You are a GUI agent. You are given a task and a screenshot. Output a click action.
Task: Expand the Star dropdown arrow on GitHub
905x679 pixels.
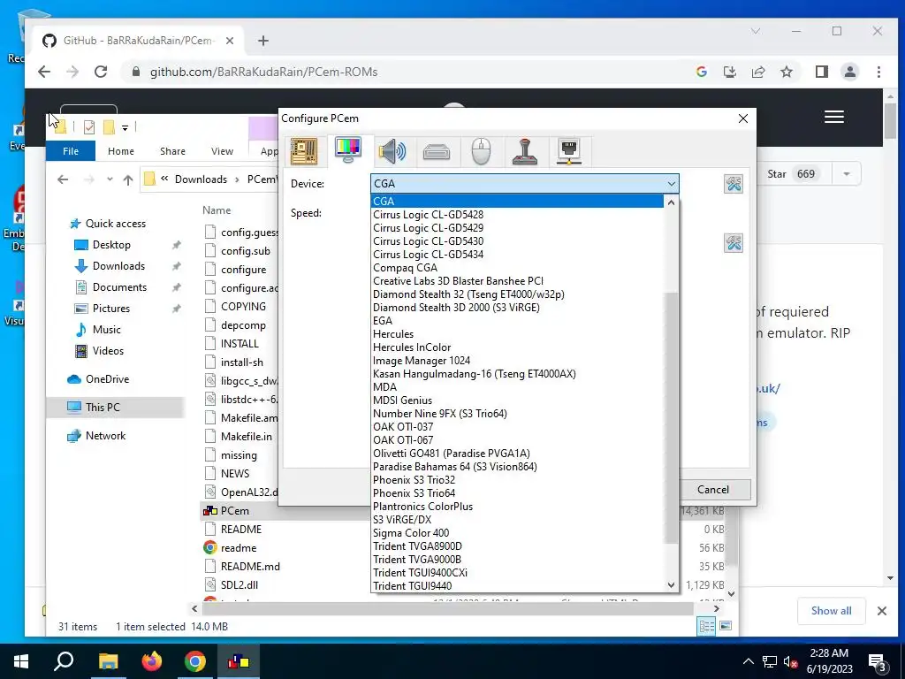click(846, 174)
